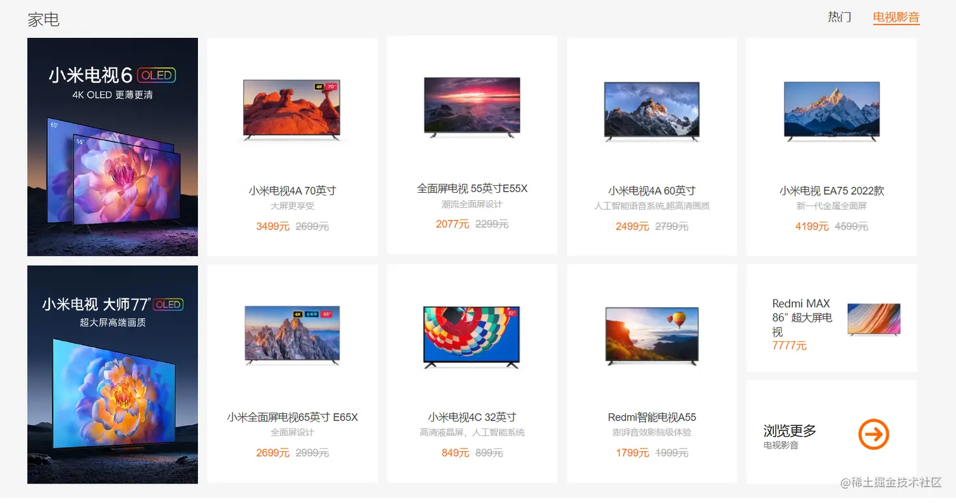Open the 小米电视4A 70英寸 title link
Viewport: 956px width, 503px height.
[292, 190]
